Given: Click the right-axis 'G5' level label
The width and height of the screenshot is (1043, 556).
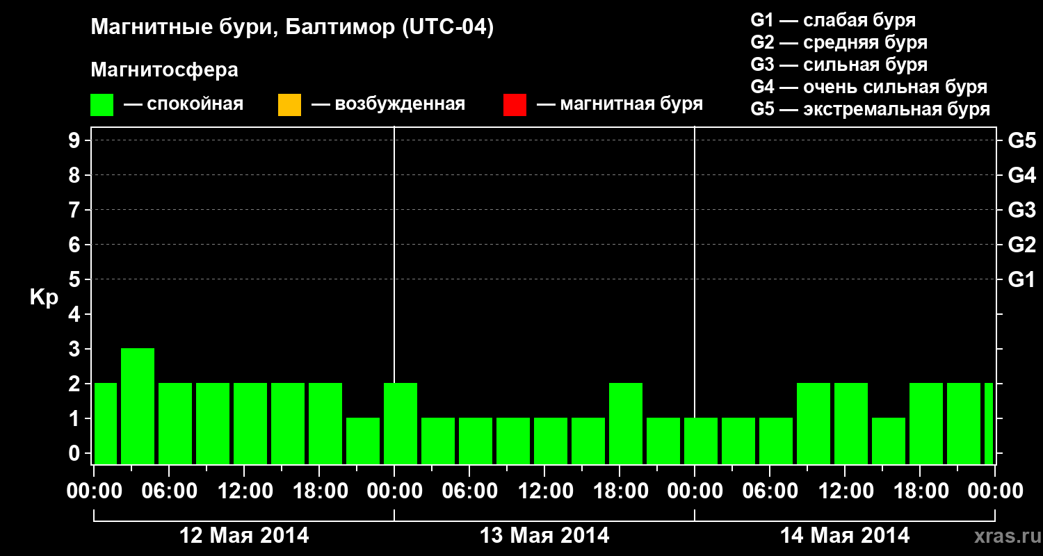Looking at the screenshot, I should tap(1022, 140).
